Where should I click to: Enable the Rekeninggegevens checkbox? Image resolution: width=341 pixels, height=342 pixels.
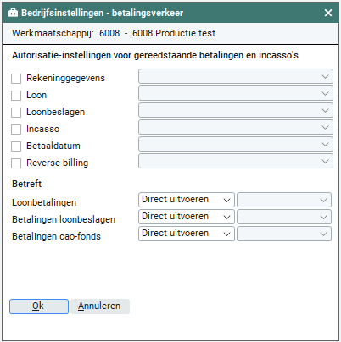(x=16, y=79)
